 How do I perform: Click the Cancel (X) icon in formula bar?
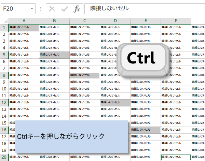tap(52, 9)
